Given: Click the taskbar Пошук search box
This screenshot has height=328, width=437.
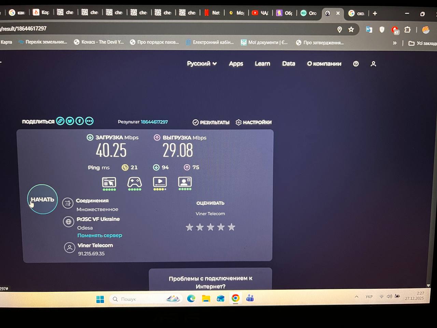Looking at the screenshot, I should (146, 299).
